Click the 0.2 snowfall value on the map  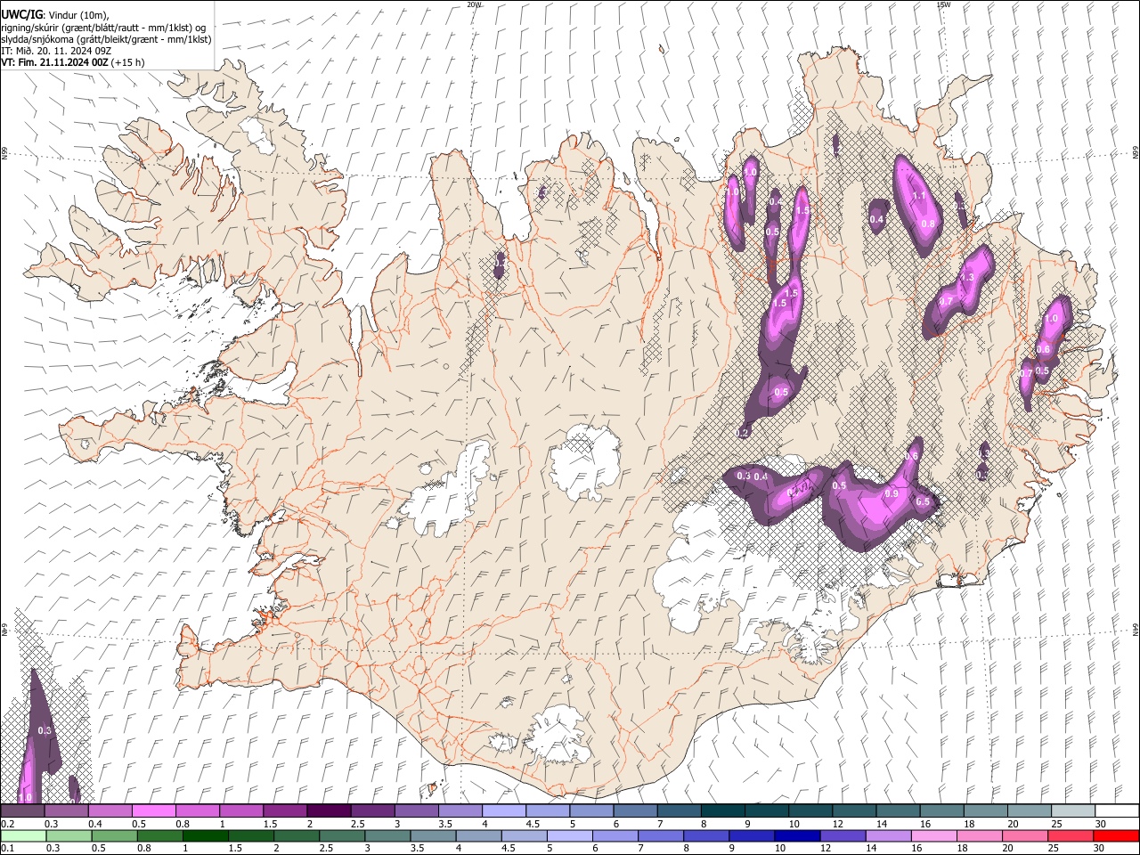pyautogui.click(x=743, y=432)
